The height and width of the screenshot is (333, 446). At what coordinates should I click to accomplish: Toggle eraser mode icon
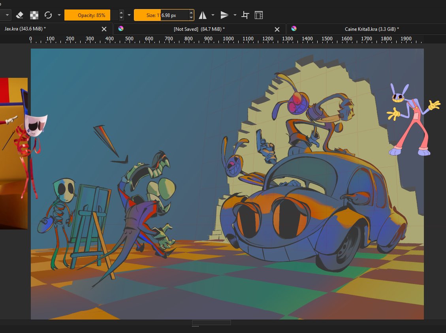(20, 15)
